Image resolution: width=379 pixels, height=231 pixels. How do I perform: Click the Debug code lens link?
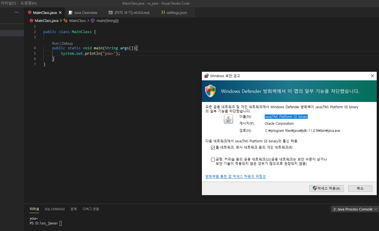[67, 43]
